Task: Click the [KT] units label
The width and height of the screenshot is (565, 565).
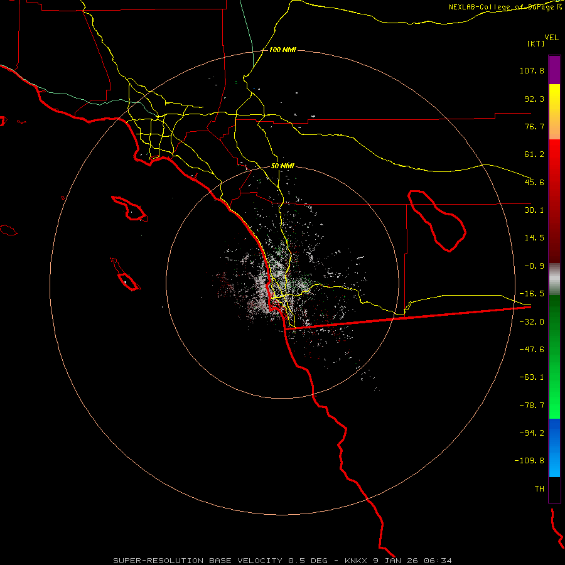Action: click(x=536, y=43)
